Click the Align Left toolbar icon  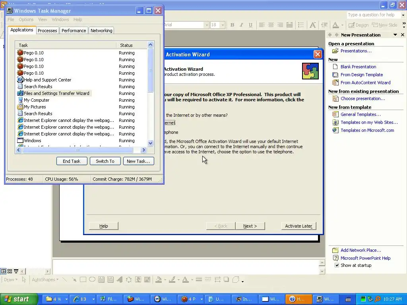pyautogui.click(x=262, y=25)
